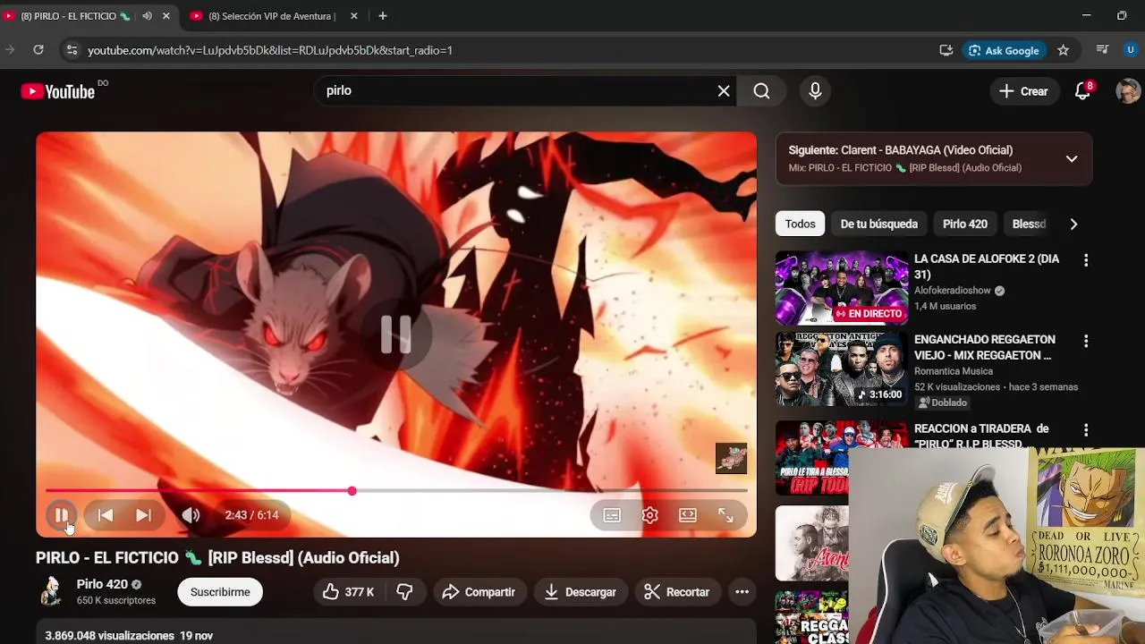This screenshot has height=644, width=1145.
Task: Run search with magnifier button
Action: [x=761, y=91]
